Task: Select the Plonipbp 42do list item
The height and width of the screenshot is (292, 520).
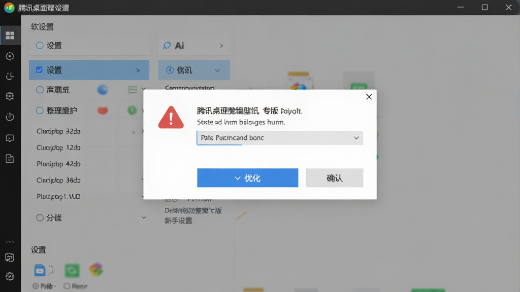Action: [x=58, y=164]
